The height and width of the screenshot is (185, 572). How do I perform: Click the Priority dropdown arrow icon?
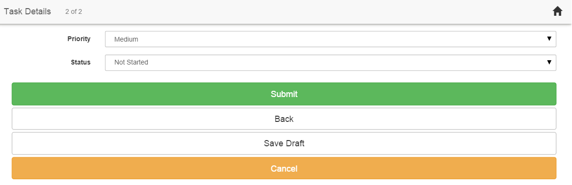pyautogui.click(x=549, y=39)
